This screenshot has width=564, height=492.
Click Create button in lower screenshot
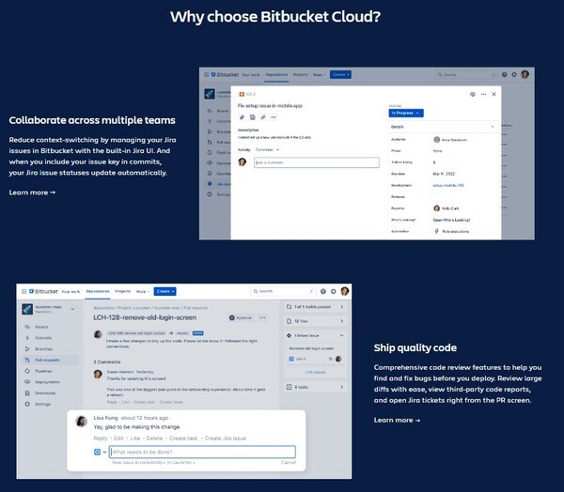[x=165, y=291]
